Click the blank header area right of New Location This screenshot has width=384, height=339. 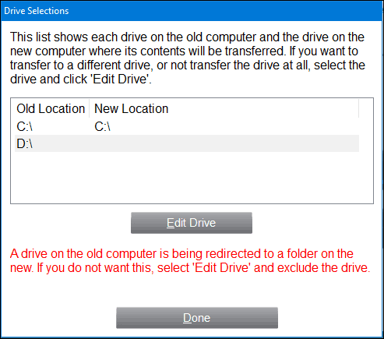pos(263,108)
